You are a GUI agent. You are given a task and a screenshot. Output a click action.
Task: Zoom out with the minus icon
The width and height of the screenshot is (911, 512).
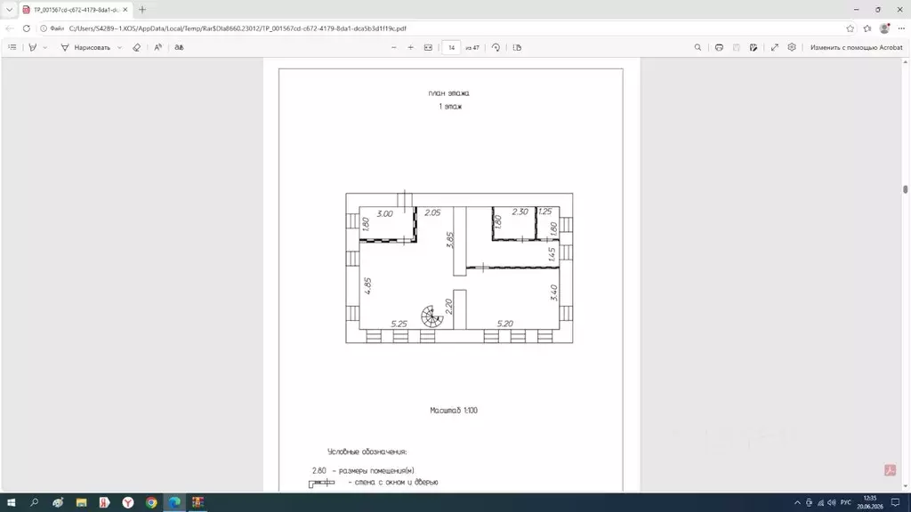click(x=394, y=48)
